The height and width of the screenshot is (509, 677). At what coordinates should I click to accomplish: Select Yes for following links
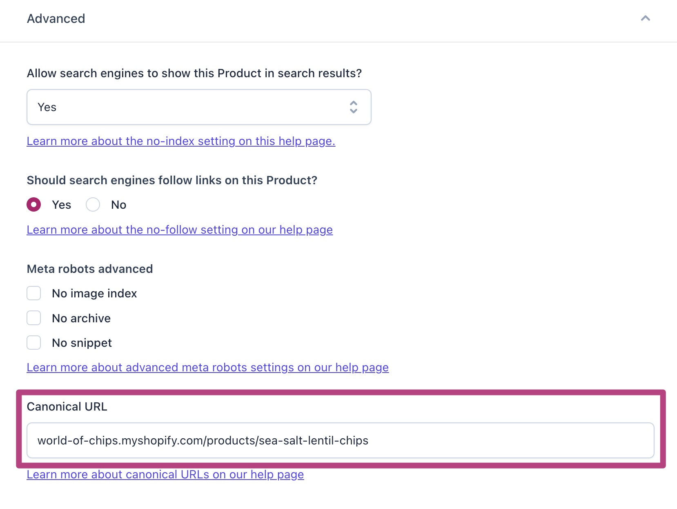[x=34, y=205]
